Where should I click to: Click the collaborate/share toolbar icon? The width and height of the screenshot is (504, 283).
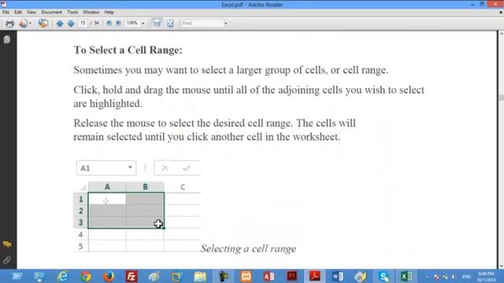pyautogui.click(x=43, y=23)
